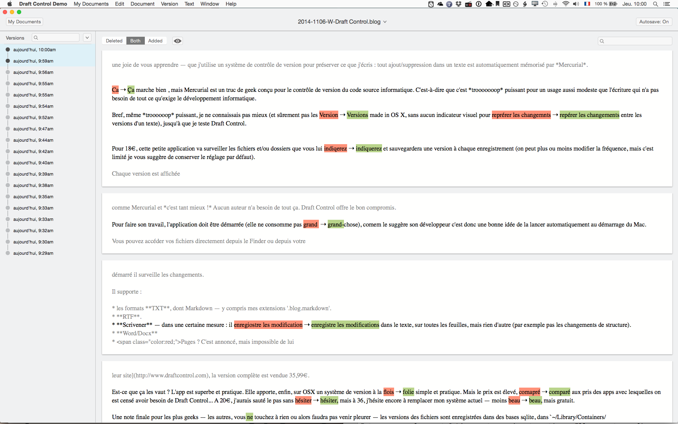
Task: Select the aujourd'hui, 9:47am version entry
Action: (x=33, y=129)
